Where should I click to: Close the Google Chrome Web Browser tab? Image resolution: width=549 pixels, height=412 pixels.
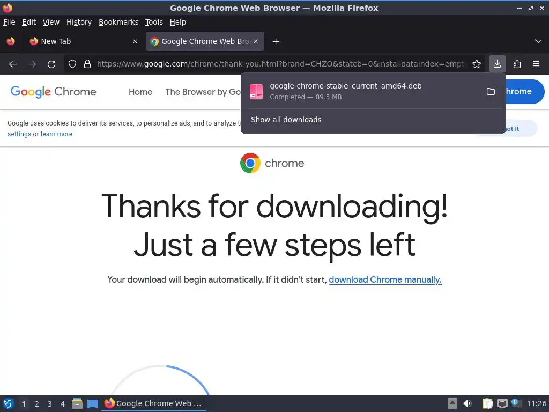tap(256, 41)
